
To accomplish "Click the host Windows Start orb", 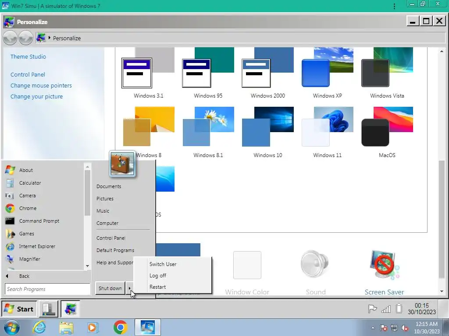I will 12,327.
